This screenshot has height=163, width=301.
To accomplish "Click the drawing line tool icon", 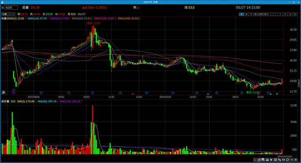I will coord(259,160).
